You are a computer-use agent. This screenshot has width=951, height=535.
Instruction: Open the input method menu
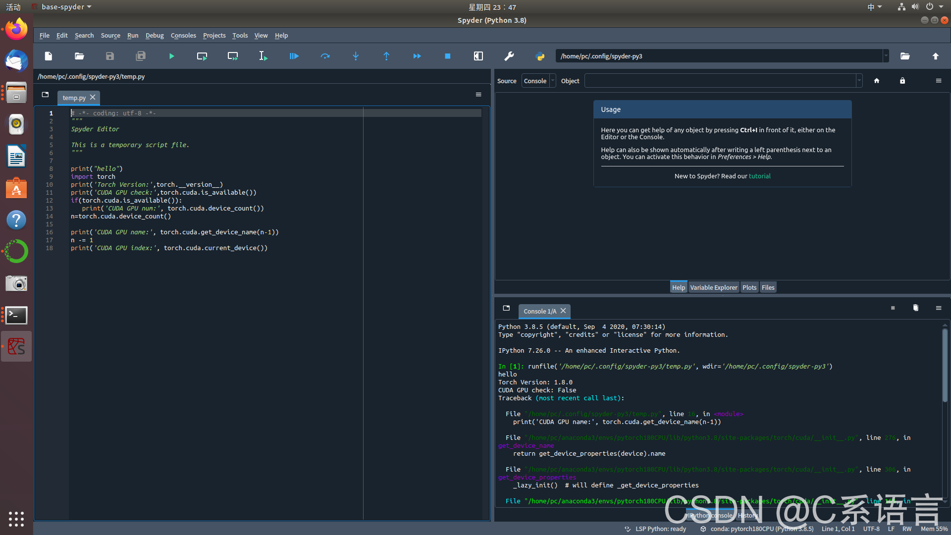874,7
